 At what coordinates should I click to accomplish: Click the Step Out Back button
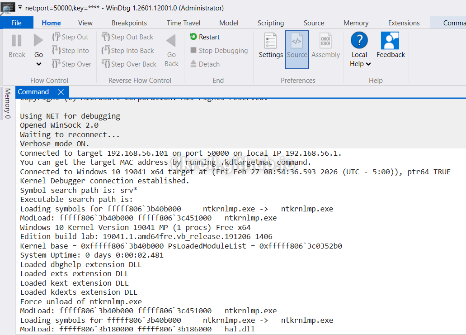(x=127, y=37)
